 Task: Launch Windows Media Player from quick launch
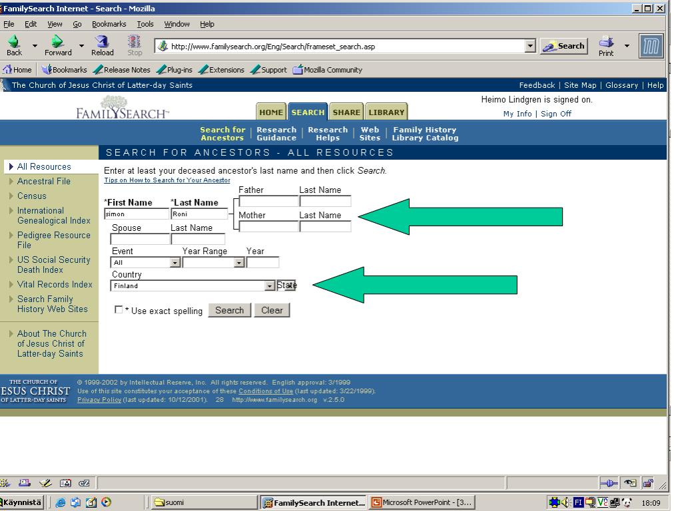106,502
